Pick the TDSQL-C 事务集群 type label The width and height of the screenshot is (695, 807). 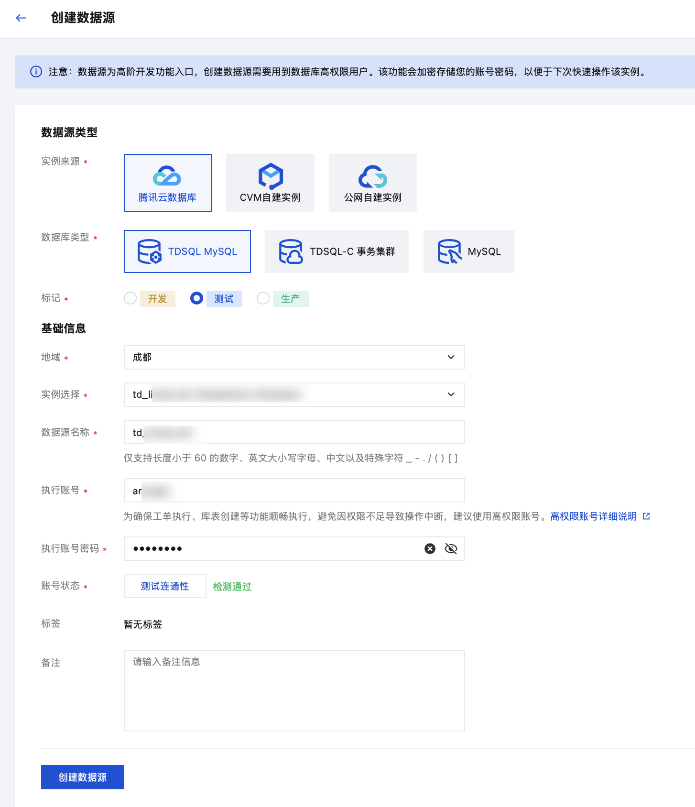(x=353, y=251)
